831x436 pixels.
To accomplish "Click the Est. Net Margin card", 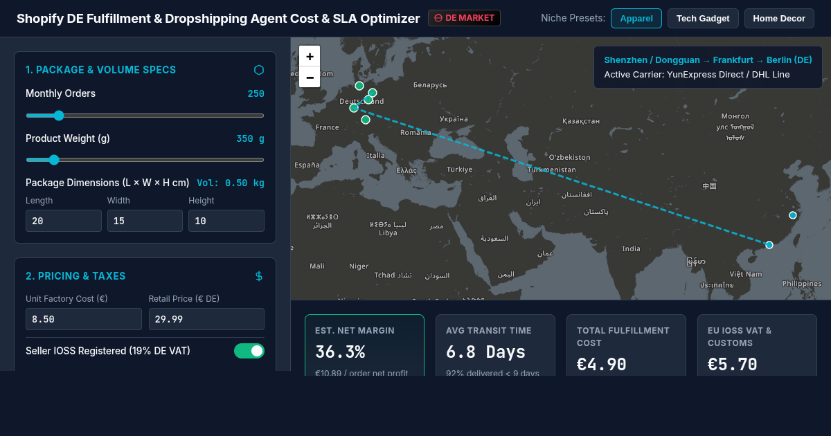I will tap(364, 345).
